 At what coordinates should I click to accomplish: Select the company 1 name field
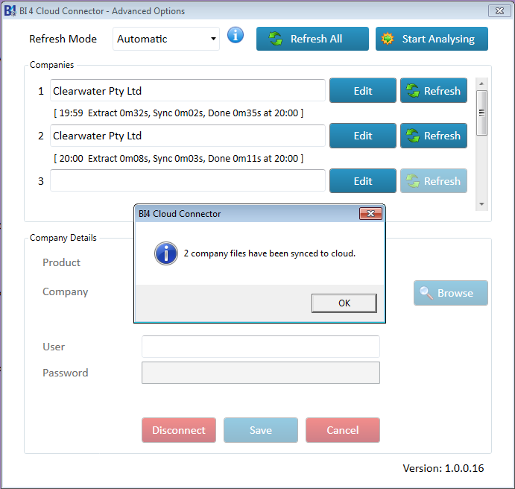(x=188, y=90)
